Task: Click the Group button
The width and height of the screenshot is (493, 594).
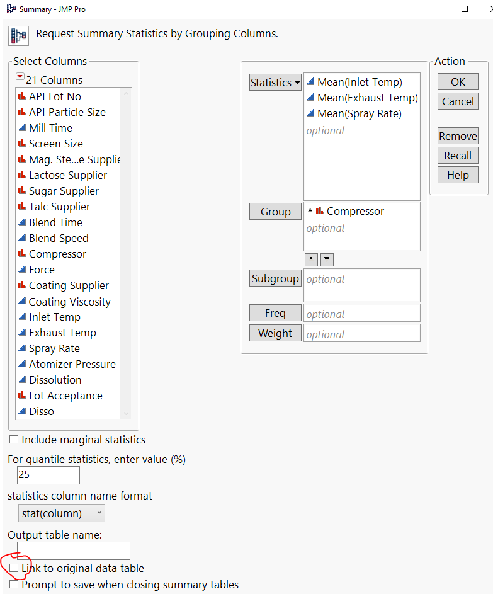Action: coord(275,212)
